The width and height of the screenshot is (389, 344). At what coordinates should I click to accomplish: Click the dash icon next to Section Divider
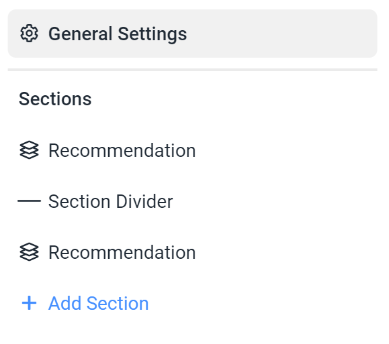point(29,201)
